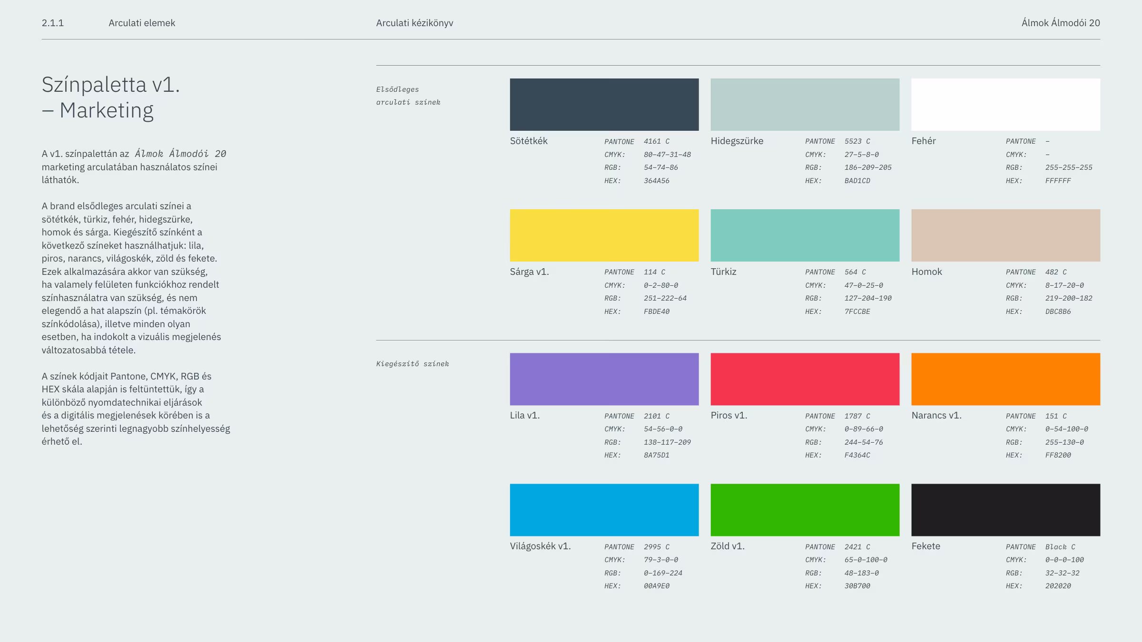Click the Narancs HEX value FF8200
The width and height of the screenshot is (1142, 642).
(1058, 455)
